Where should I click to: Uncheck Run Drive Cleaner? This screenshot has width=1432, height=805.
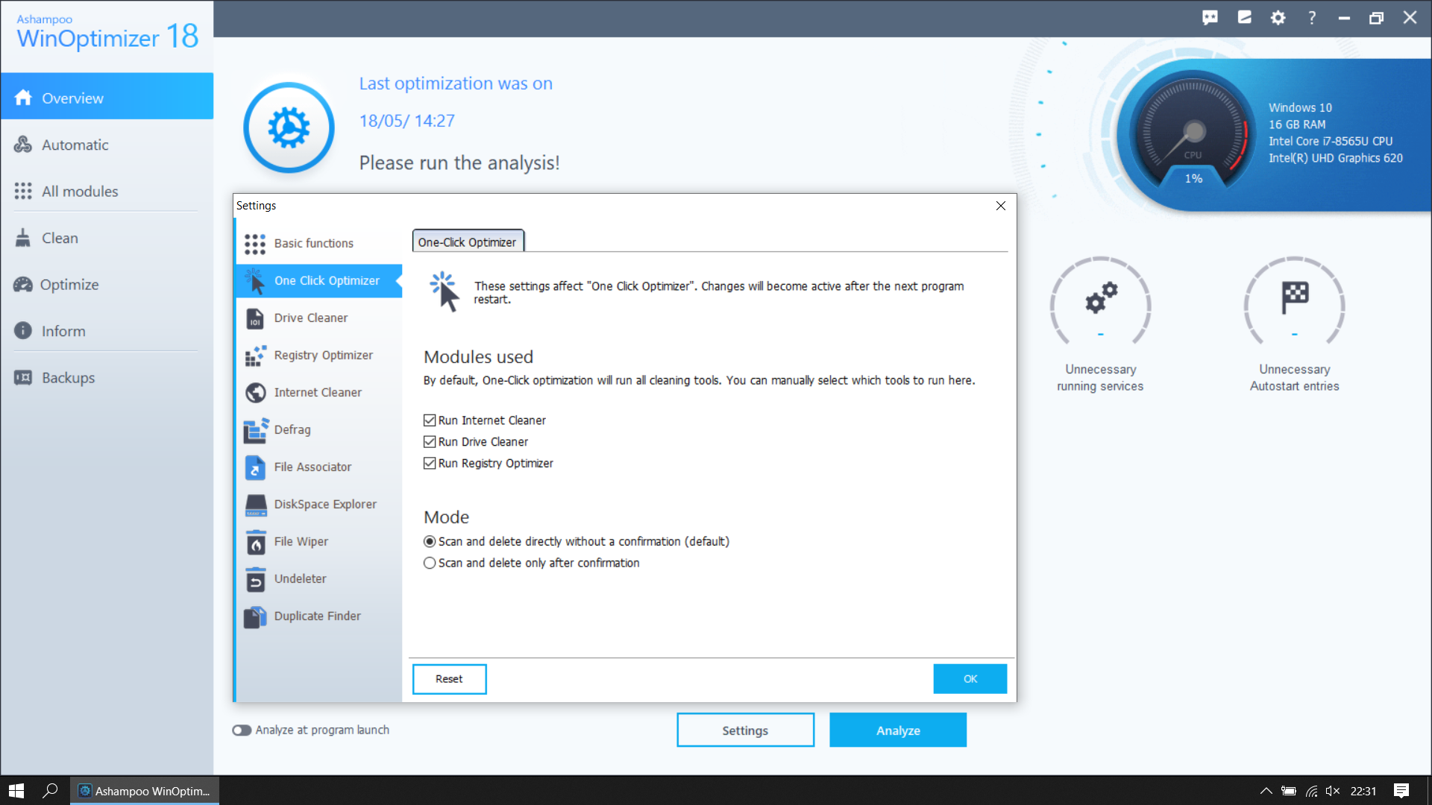pos(430,442)
